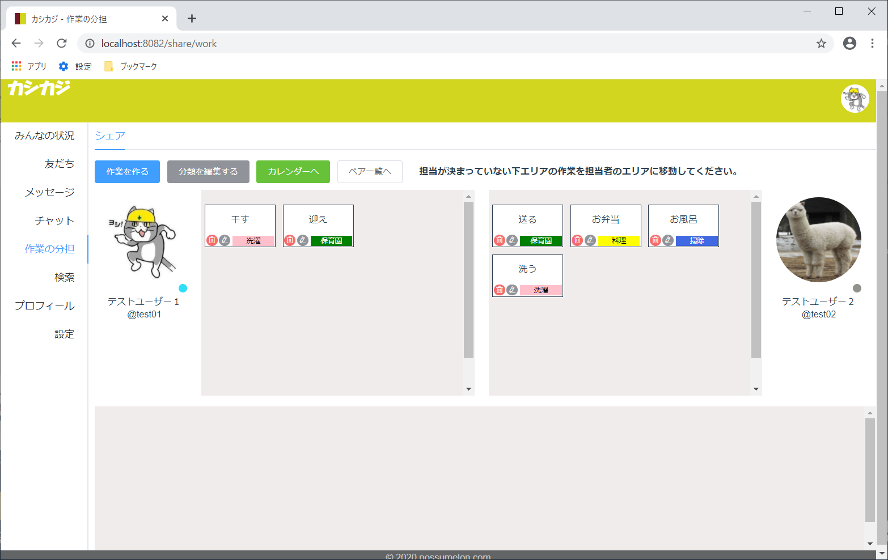Click down arrow of test01 task area scrollbar
This screenshot has width=888, height=560.
pos(468,389)
